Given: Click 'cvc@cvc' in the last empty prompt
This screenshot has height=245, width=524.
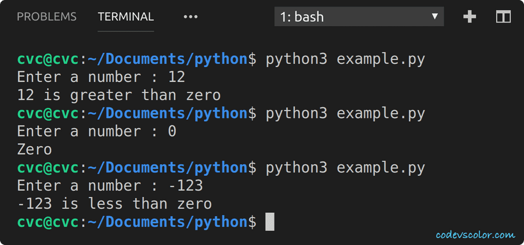Looking at the screenshot, I should pyautogui.click(x=48, y=222).
